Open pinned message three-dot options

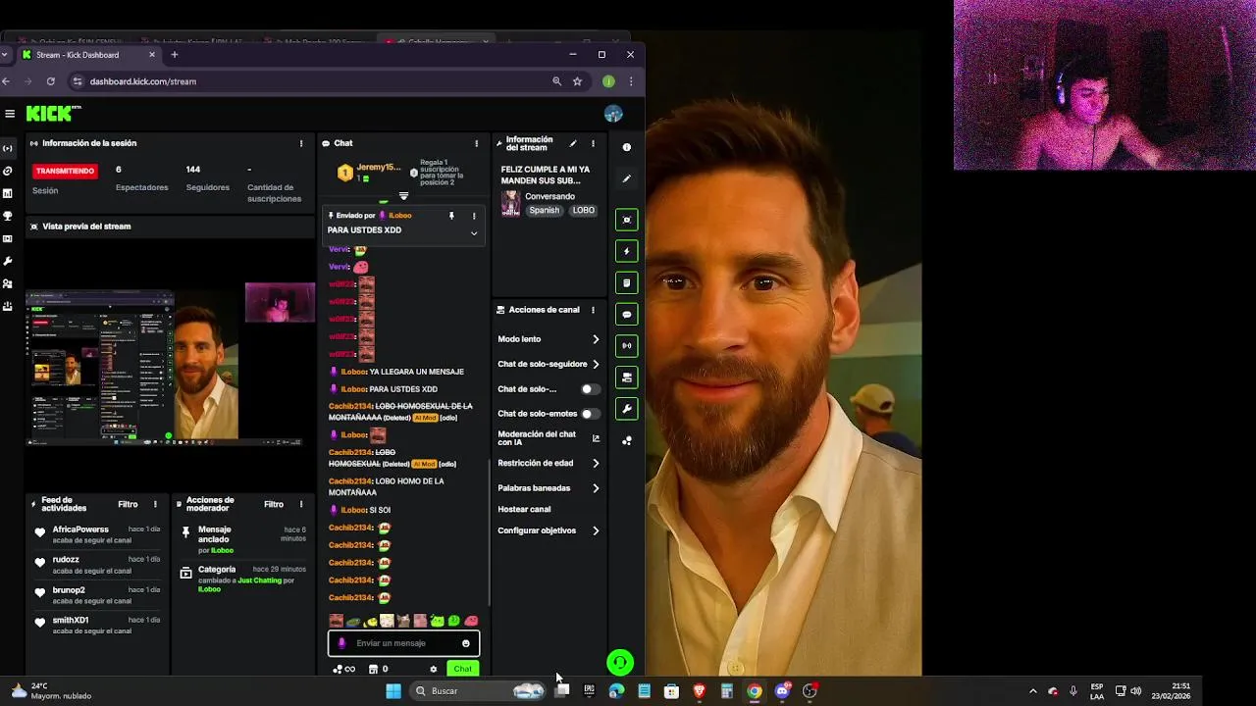click(474, 216)
